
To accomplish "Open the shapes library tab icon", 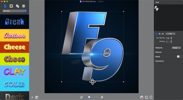I will click(18, 6).
